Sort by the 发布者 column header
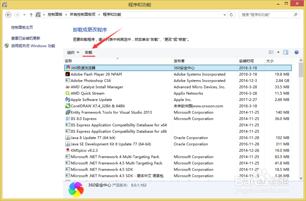 pyautogui.click(x=204, y=61)
